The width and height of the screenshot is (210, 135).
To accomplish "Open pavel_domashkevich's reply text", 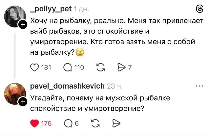I will [x=98, y=103].
